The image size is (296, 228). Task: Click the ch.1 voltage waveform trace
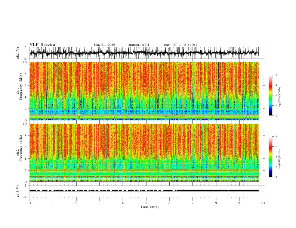click(144, 53)
